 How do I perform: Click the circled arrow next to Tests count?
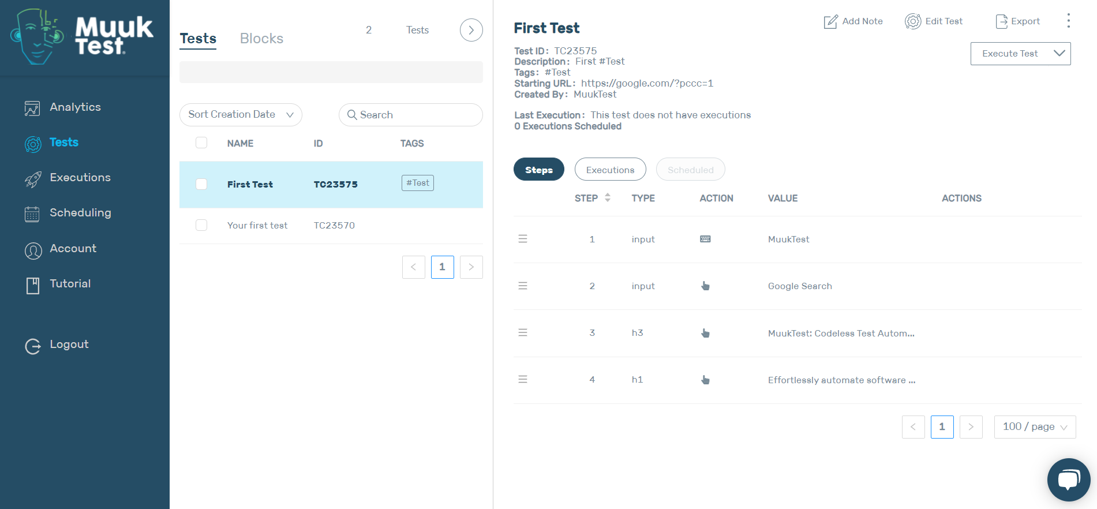tap(471, 30)
